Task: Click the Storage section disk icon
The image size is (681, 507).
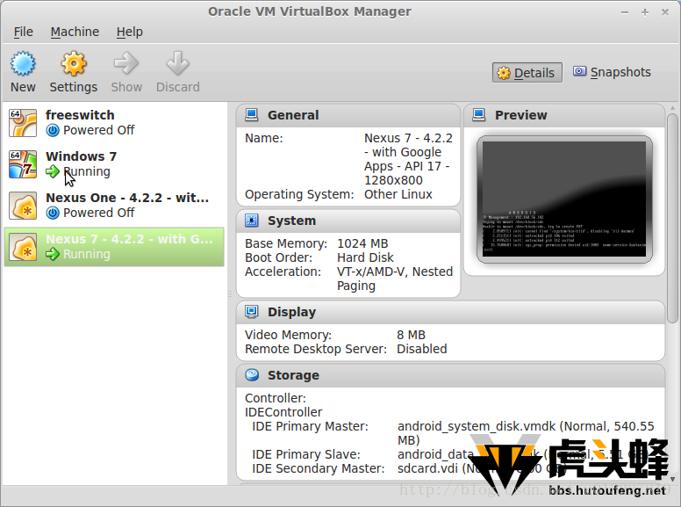Action: point(252,375)
